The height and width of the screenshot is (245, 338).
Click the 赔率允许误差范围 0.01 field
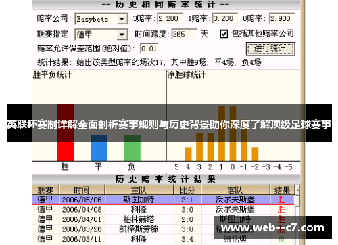(x=149, y=49)
